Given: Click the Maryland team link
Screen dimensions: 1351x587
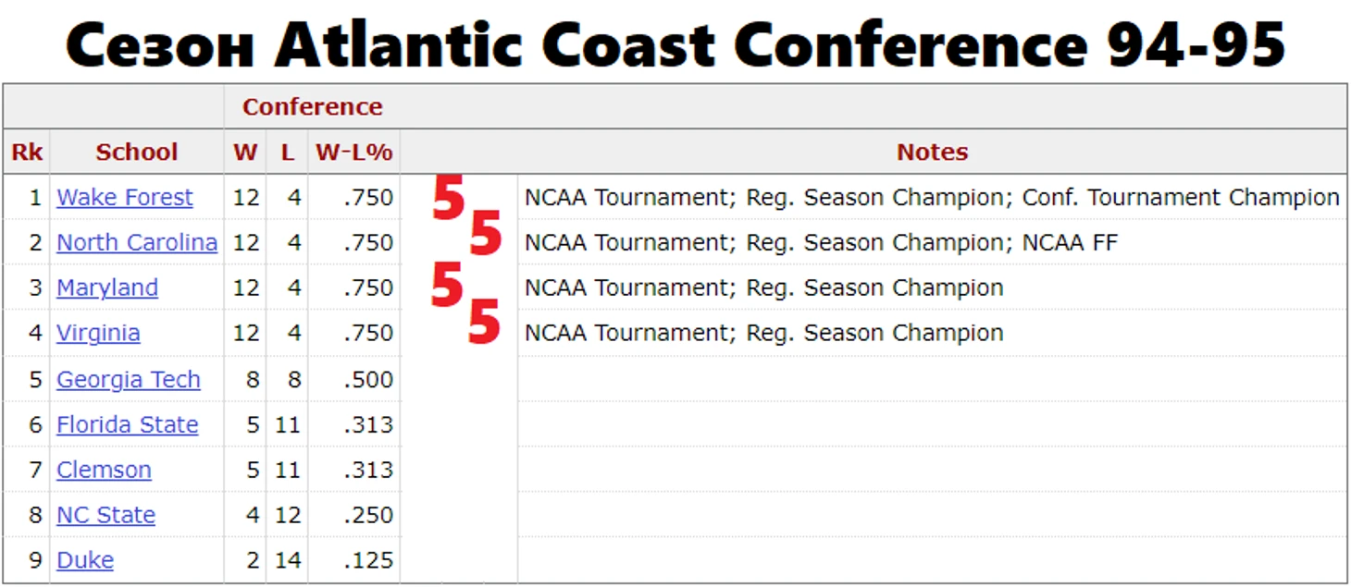Looking at the screenshot, I should (x=107, y=287).
